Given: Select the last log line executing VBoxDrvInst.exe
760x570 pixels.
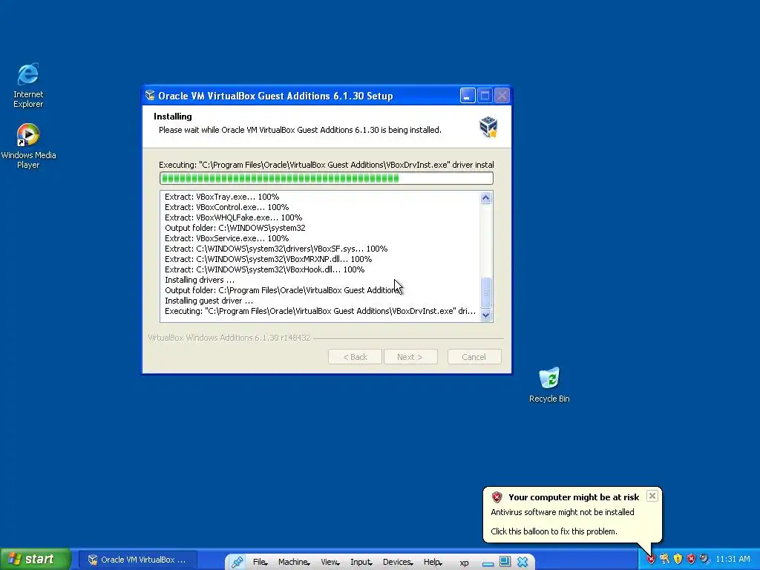Looking at the screenshot, I should [321, 311].
